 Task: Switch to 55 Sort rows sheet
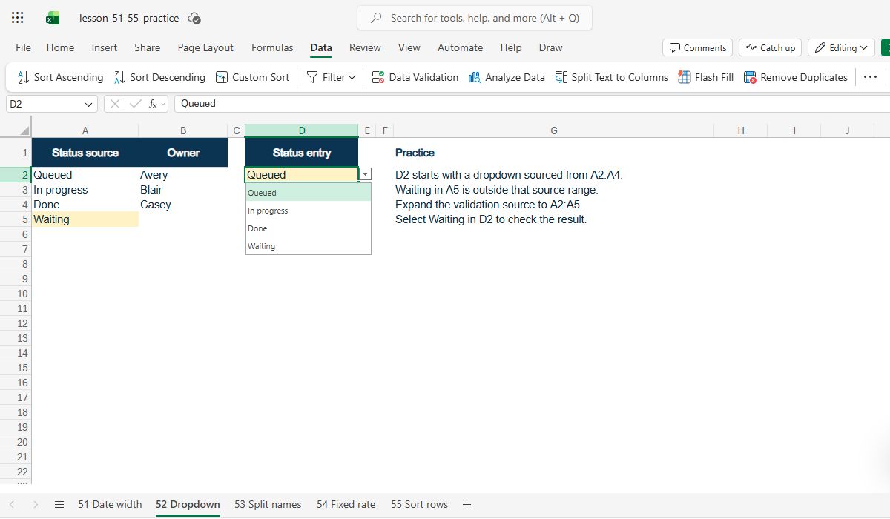pos(419,504)
